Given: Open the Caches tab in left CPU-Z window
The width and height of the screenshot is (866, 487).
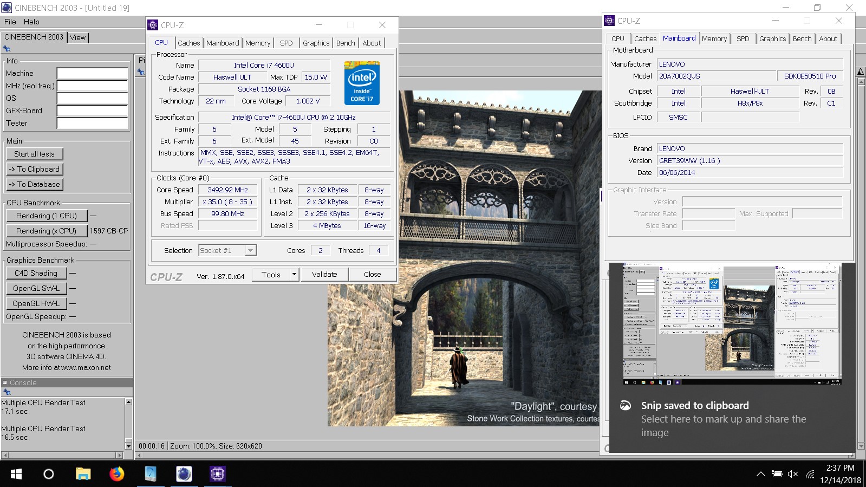Looking at the screenshot, I should click(x=188, y=43).
